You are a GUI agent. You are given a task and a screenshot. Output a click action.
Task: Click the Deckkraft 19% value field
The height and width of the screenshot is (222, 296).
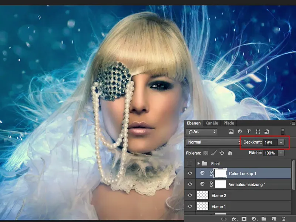[x=270, y=142]
